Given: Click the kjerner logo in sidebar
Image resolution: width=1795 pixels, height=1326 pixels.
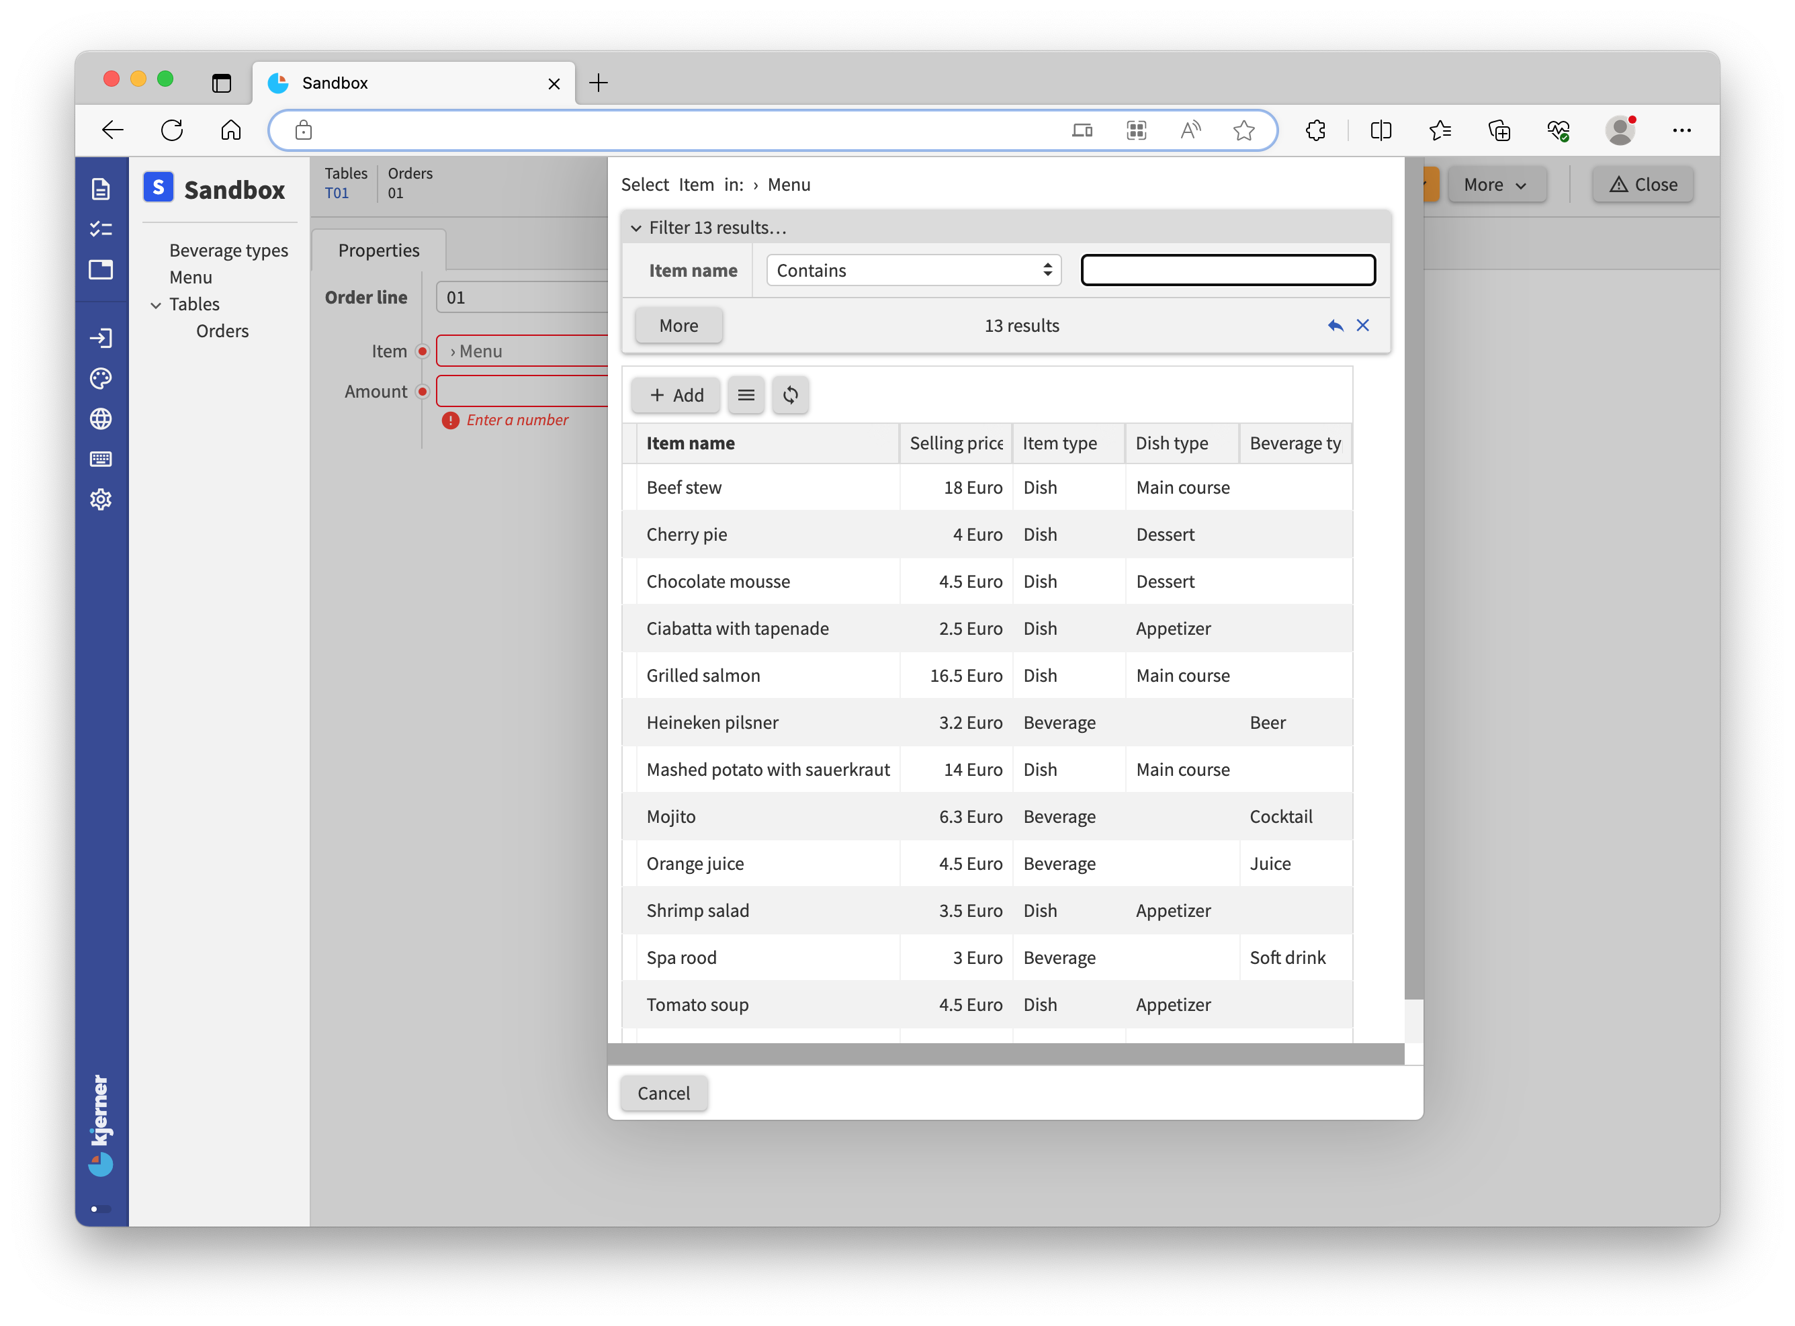Looking at the screenshot, I should pos(100,1124).
